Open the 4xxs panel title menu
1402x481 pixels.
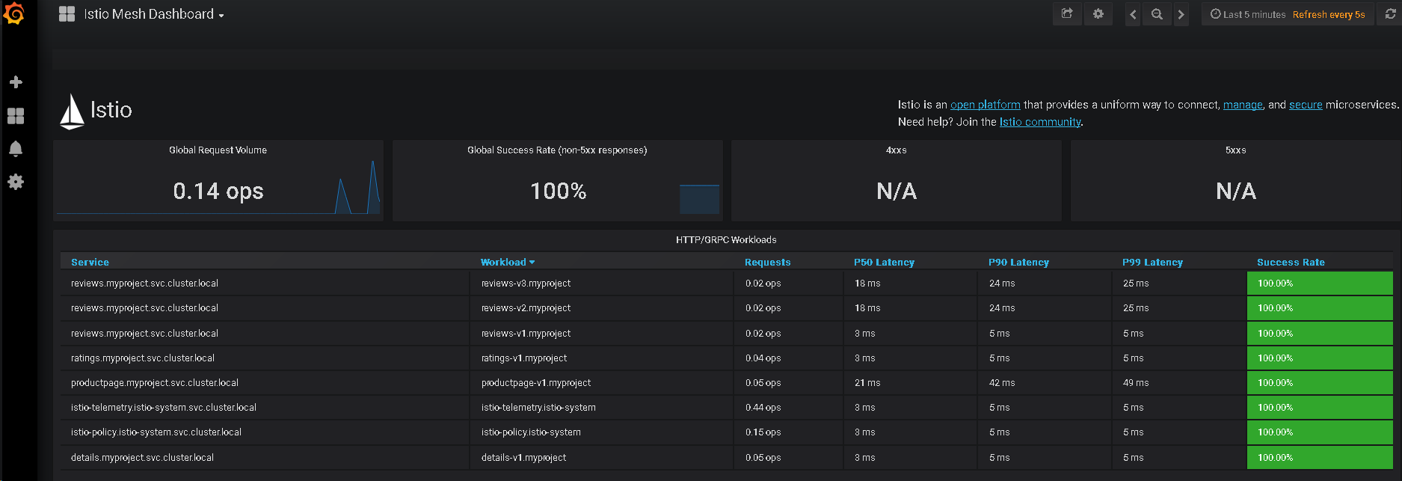point(896,150)
